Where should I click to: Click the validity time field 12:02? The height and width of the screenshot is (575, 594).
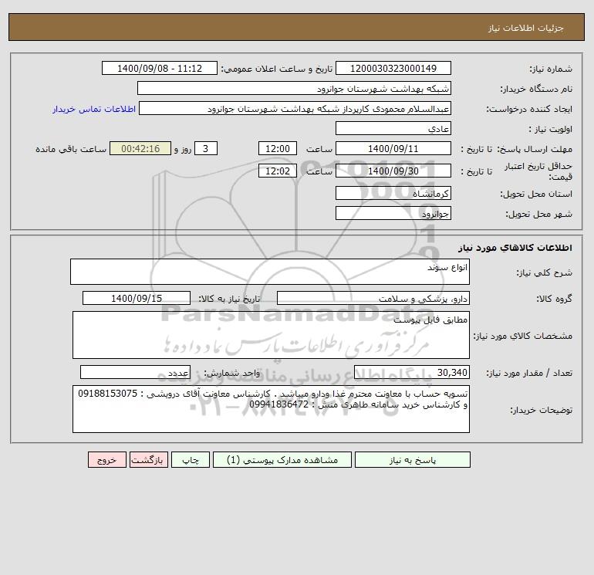278,171
